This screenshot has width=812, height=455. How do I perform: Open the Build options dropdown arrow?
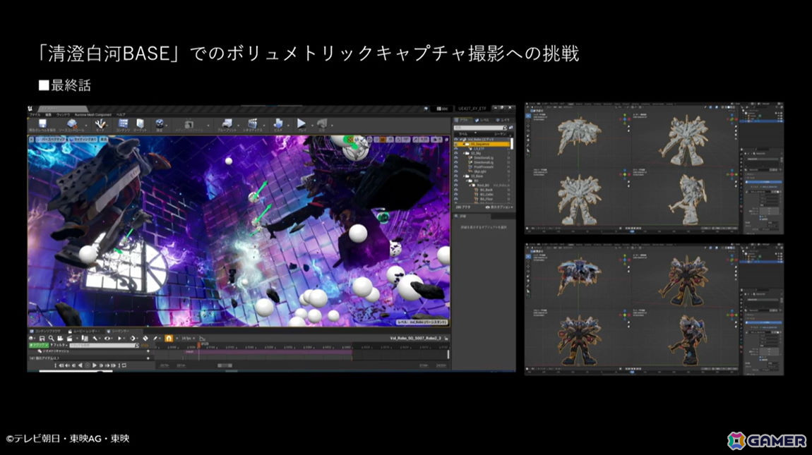point(289,125)
